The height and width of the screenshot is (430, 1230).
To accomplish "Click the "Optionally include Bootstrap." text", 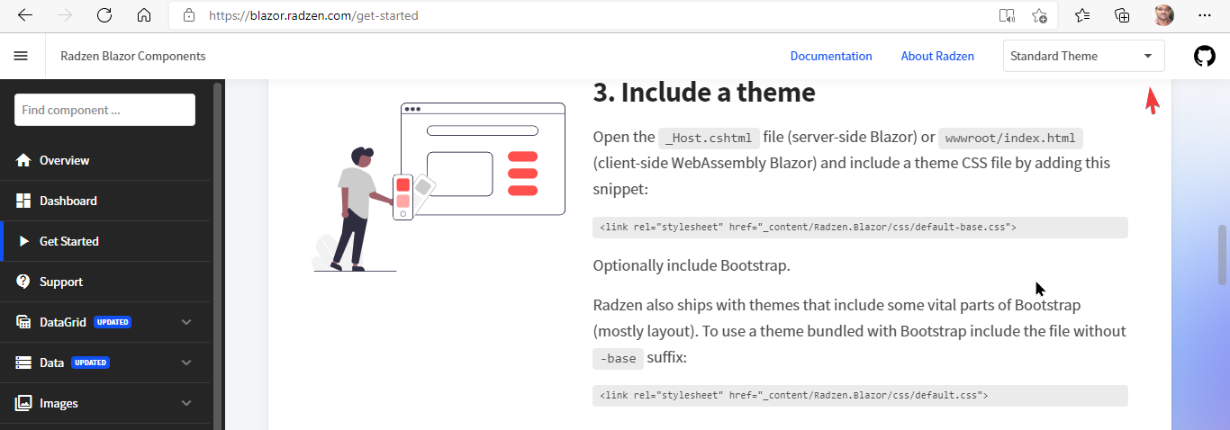I will pyautogui.click(x=692, y=265).
